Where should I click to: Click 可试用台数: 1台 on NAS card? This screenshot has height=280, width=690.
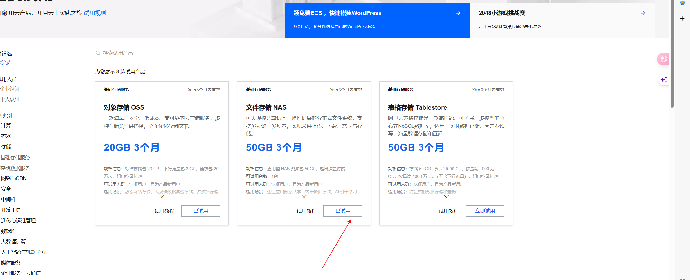point(262,176)
